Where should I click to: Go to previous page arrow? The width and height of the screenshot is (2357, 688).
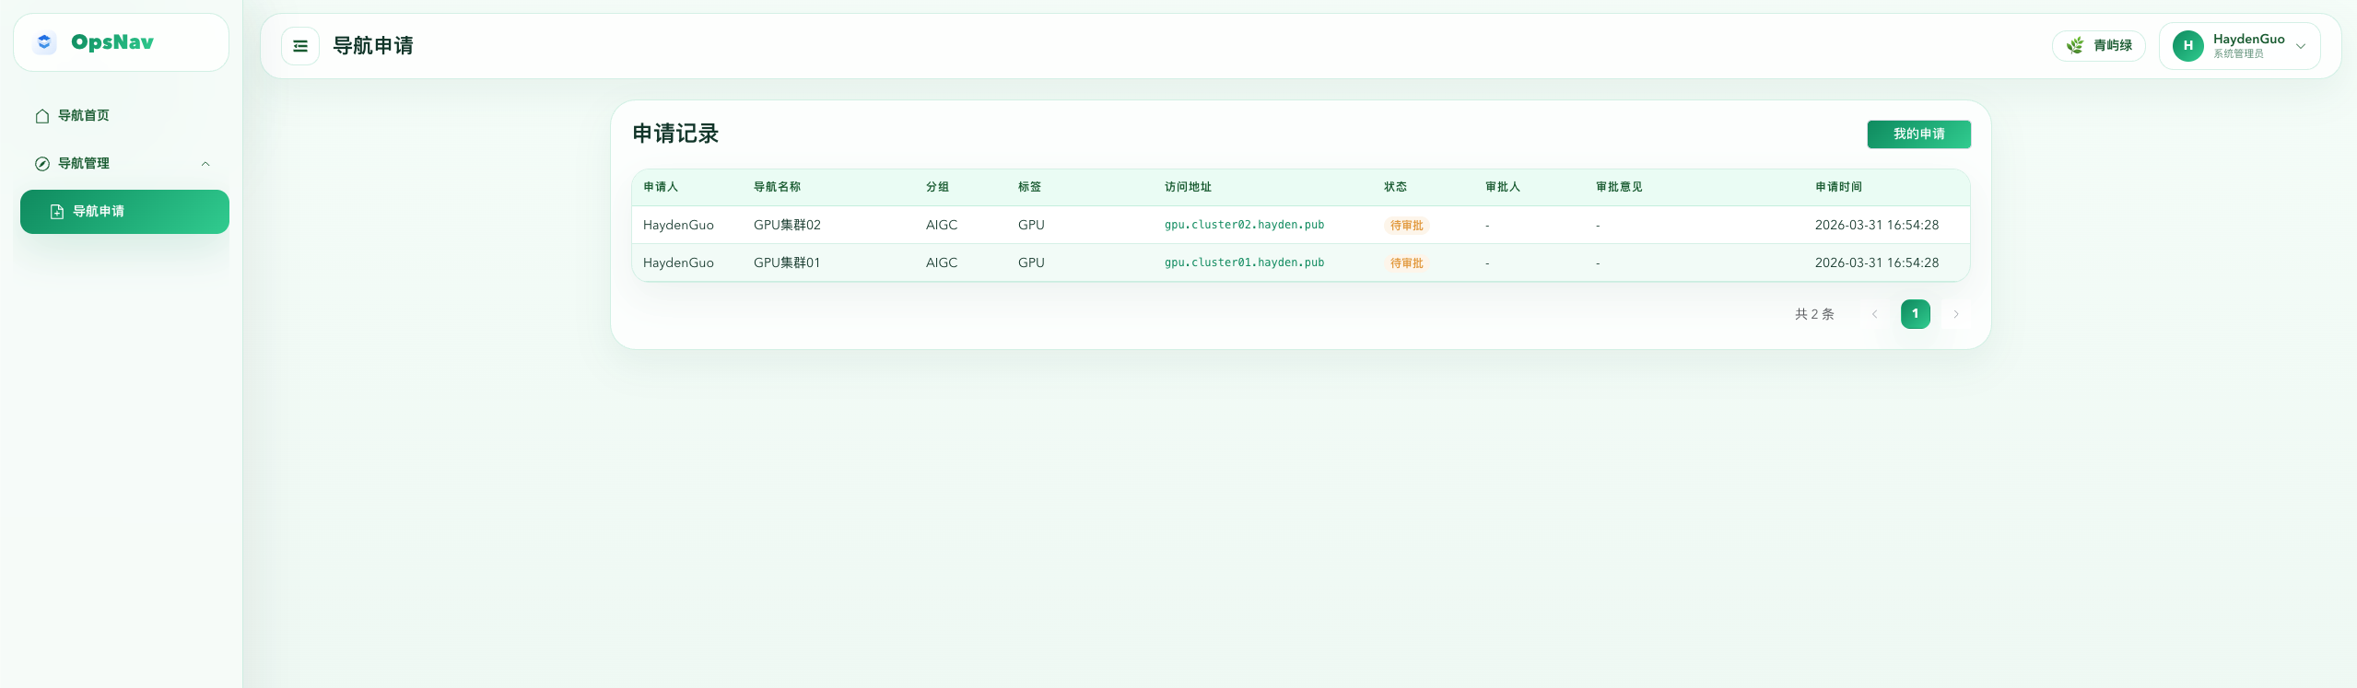point(1874,314)
